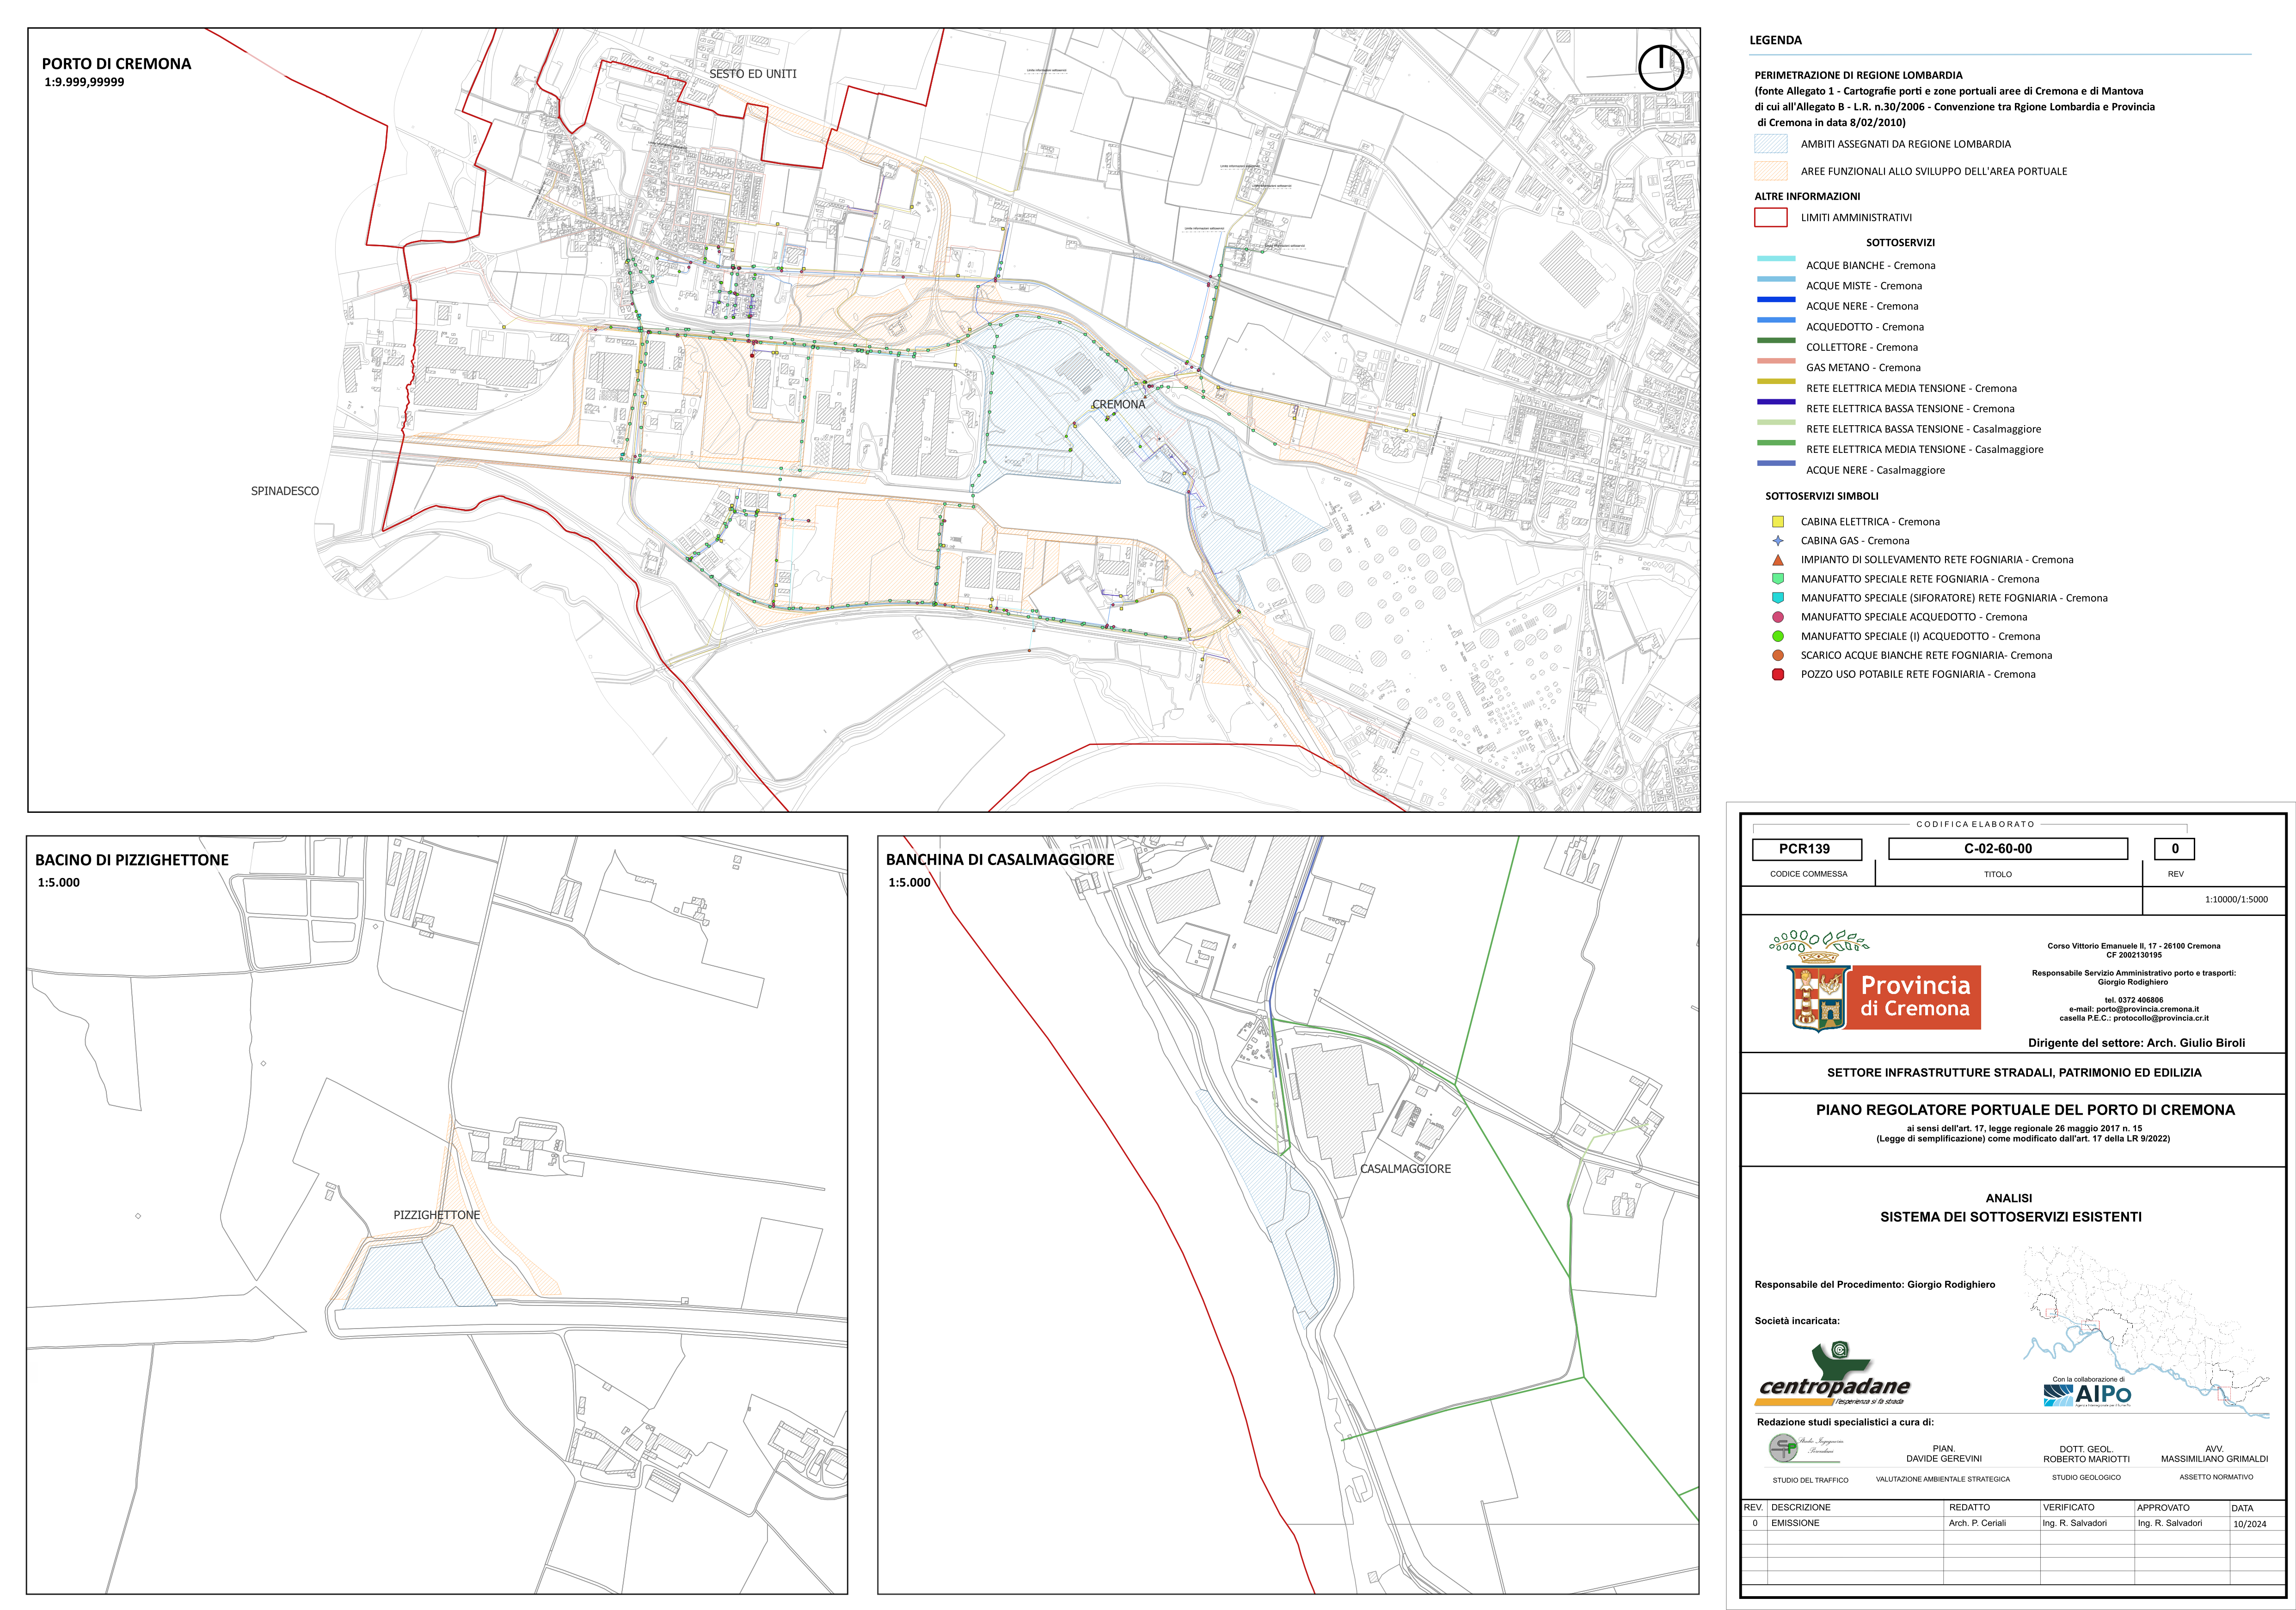
Task: Click the red Pozzo Uso Potabile legend symbol
Action: pyautogui.click(x=1778, y=675)
